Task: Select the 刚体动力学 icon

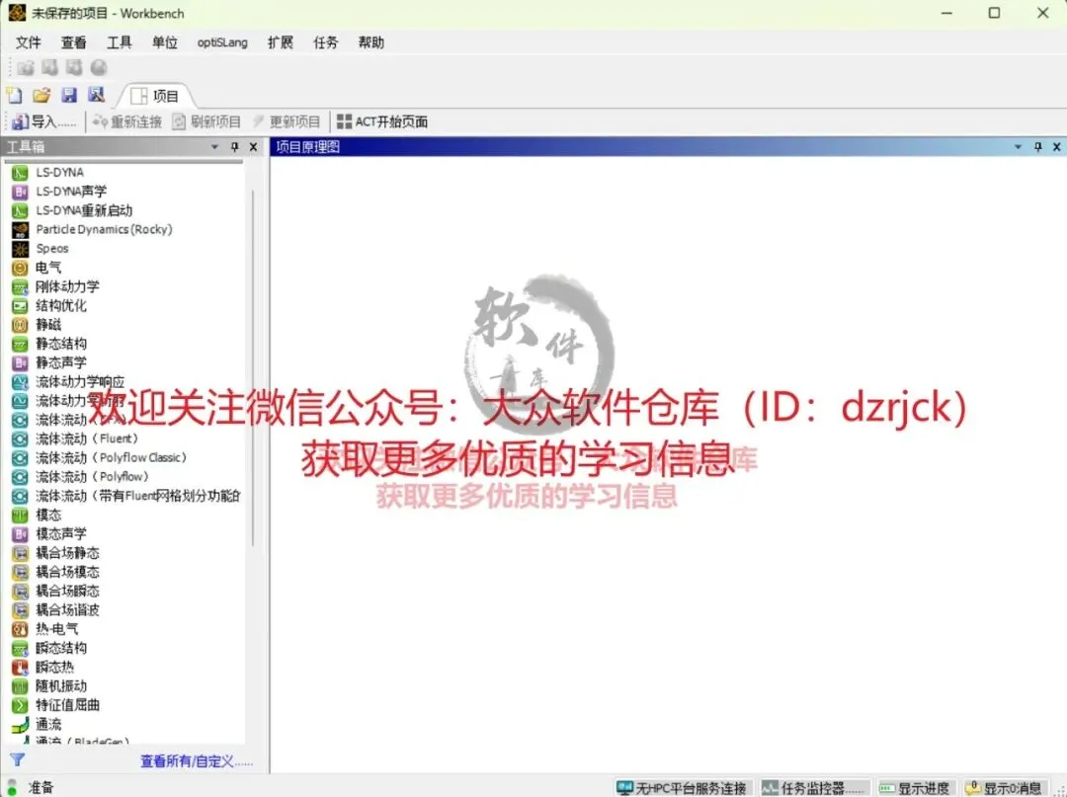Action: tap(20, 287)
